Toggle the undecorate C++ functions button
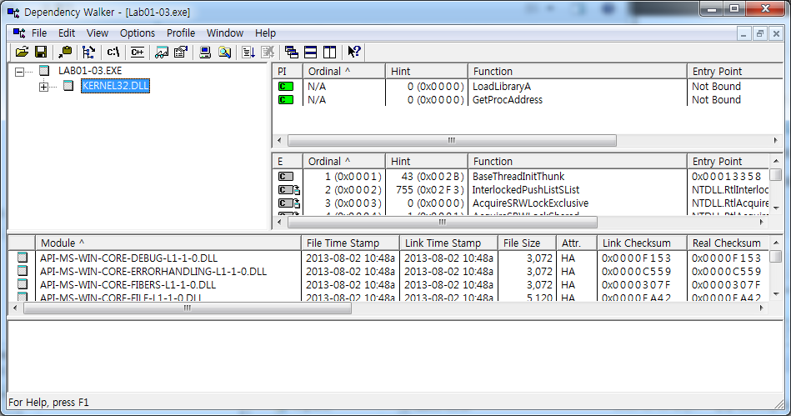 point(137,52)
